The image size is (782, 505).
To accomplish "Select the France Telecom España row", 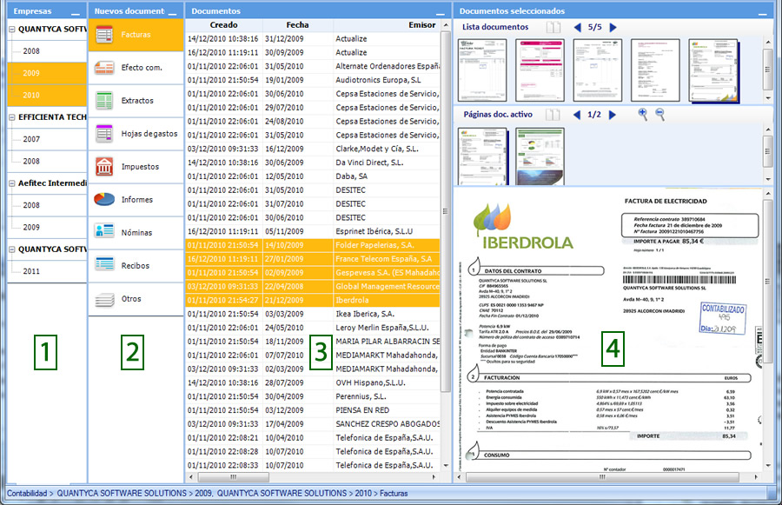I will coord(313,259).
